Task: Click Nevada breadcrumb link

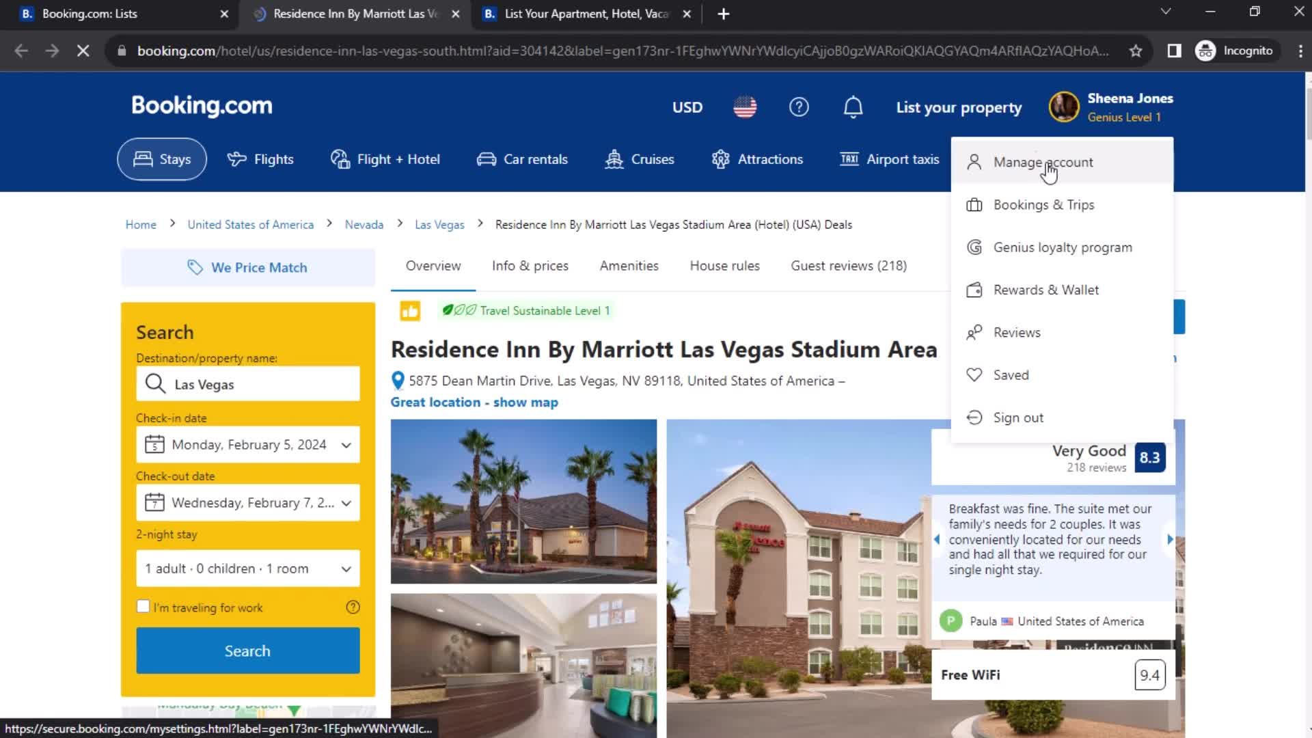Action: (364, 225)
